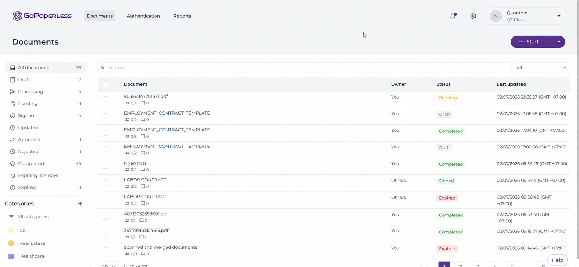Screen dimensions: 579x267
Task: Focus the Search input field
Action: [x=305, y=68]
